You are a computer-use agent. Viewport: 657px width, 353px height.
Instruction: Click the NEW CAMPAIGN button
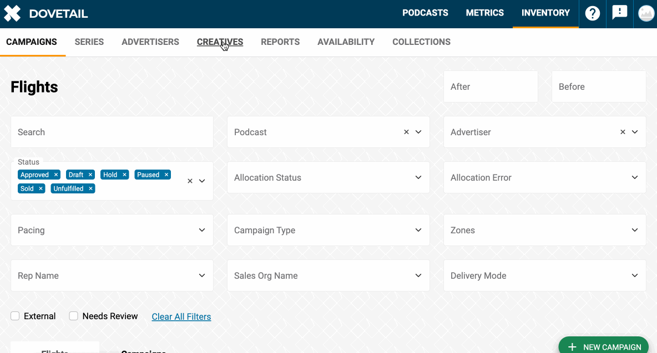point(603,346)
